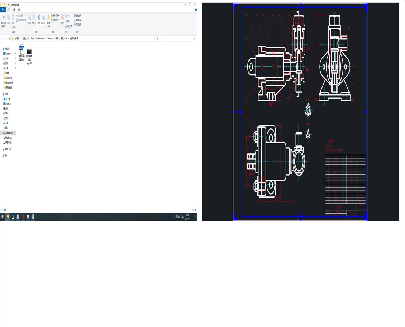Switch to details view using status bar icon
Screen dimensions: 405x327
click(x=193, y=210)
